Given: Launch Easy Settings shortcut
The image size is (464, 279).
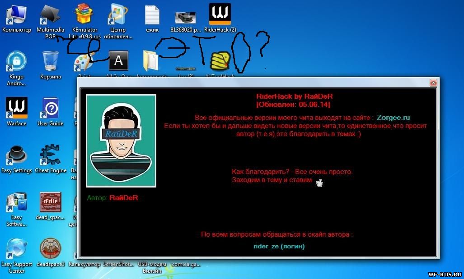Looking at the screenshot, I should click(16, 156).
